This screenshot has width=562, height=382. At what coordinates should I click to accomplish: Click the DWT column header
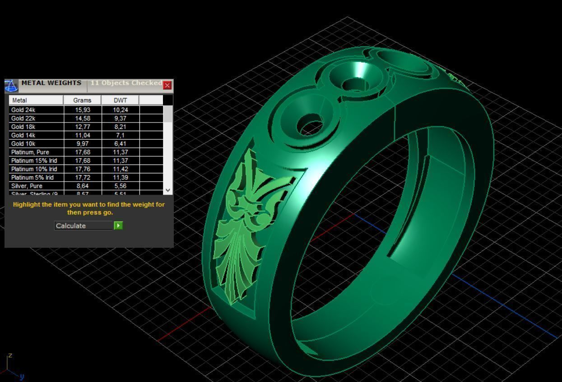pyautogui.click(x=120, y=100)
